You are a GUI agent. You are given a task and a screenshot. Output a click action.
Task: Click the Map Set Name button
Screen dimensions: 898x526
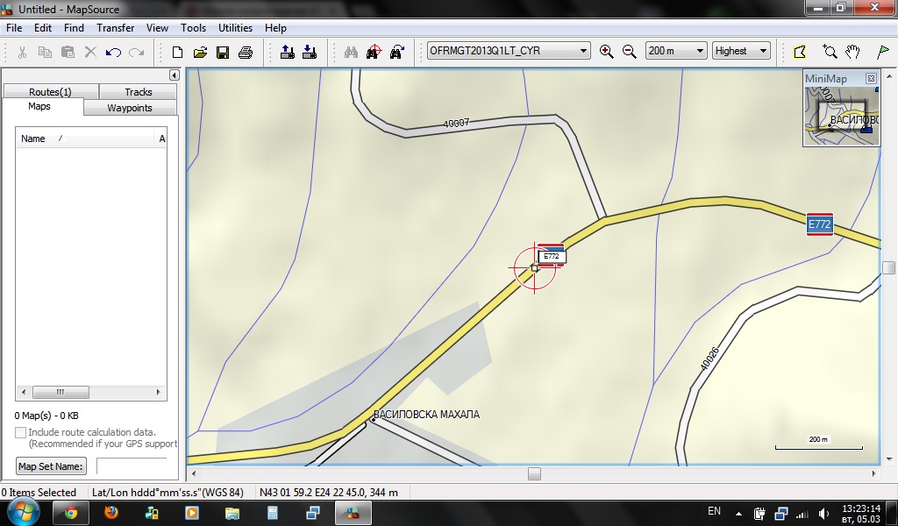pos(51,466)
